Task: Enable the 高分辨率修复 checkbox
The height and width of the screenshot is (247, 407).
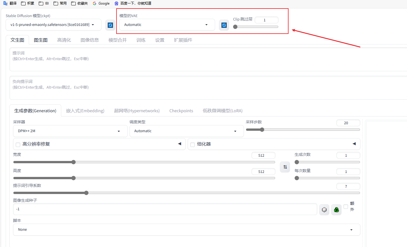Action: pyautogui.click(x=18, y=144)
